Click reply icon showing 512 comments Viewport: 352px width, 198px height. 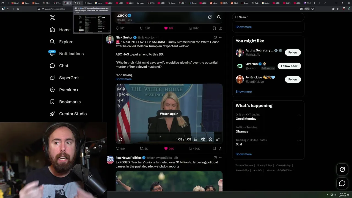pos(117,28)
